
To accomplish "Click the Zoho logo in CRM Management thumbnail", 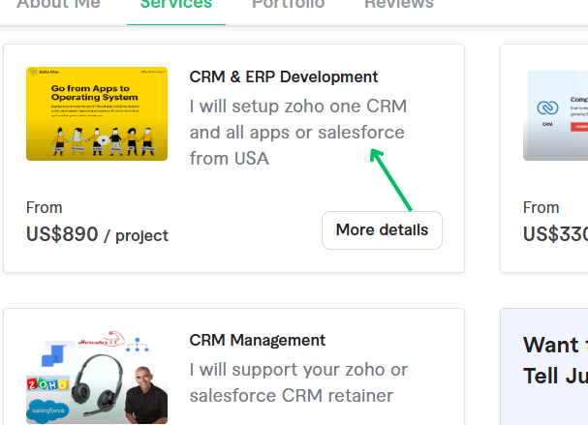I will pos(48,381).
